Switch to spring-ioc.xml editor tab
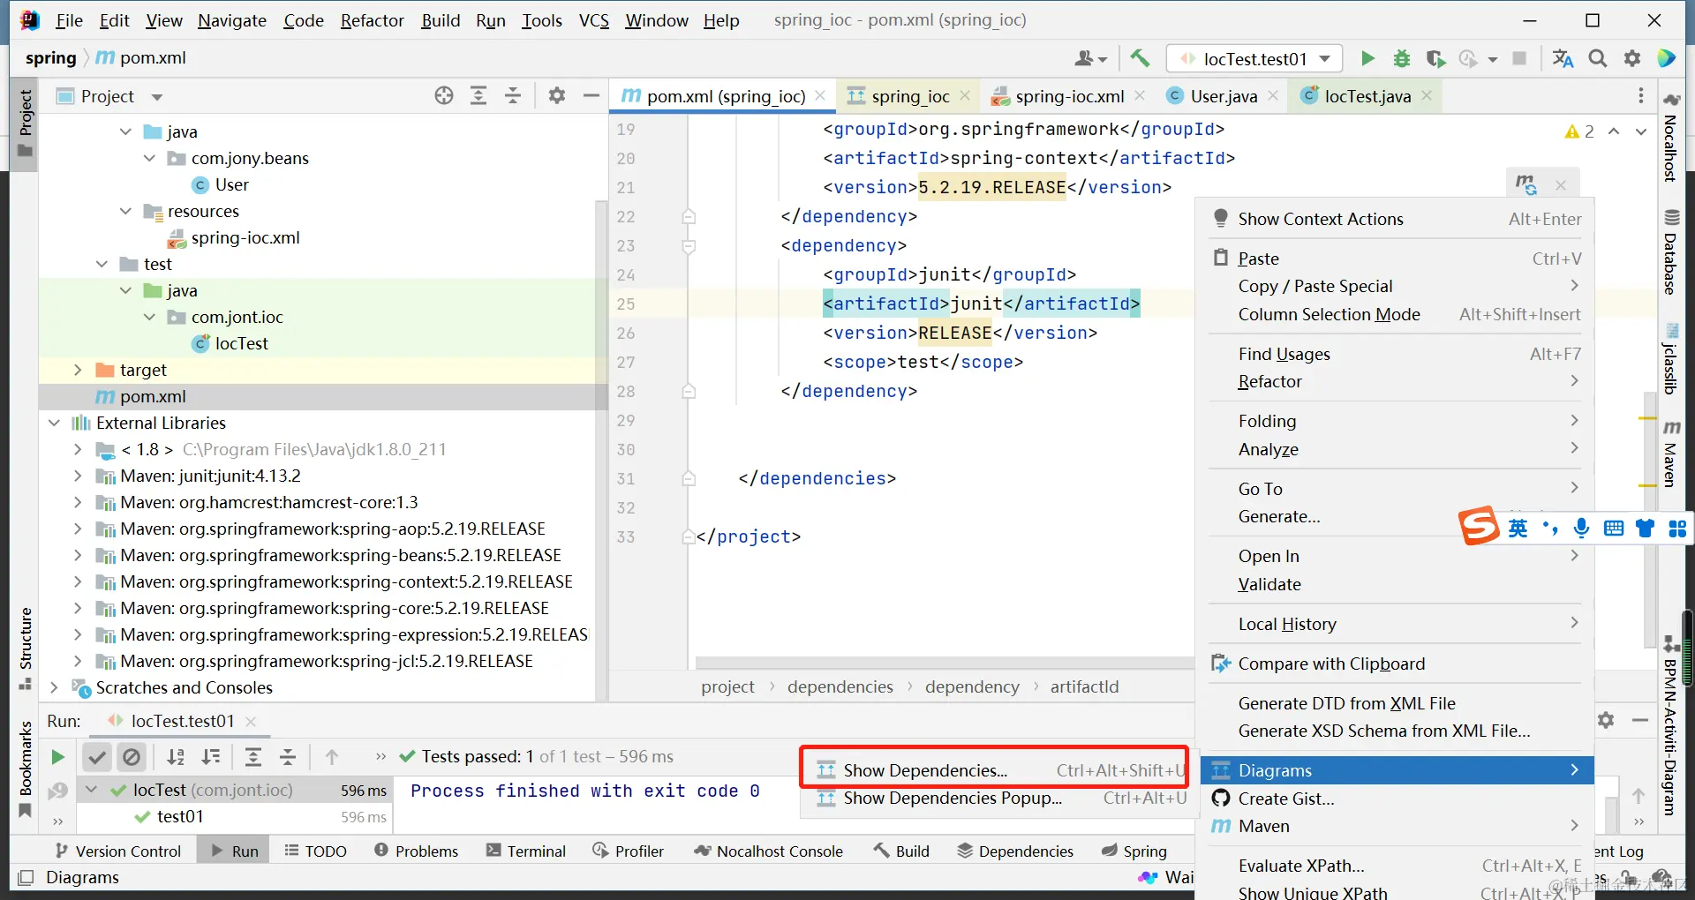The width and height of the screenshot is (1695, 900). (1069, 96)
